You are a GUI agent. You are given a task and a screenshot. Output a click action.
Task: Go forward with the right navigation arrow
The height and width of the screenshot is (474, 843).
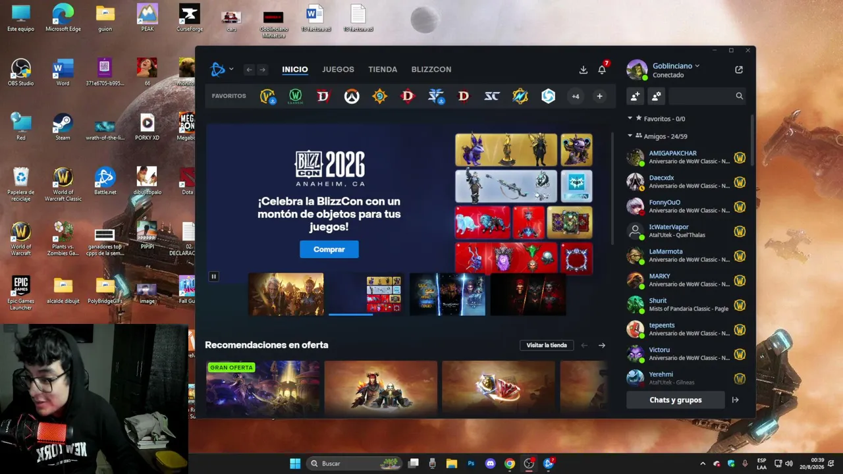[x=262, y=69]
